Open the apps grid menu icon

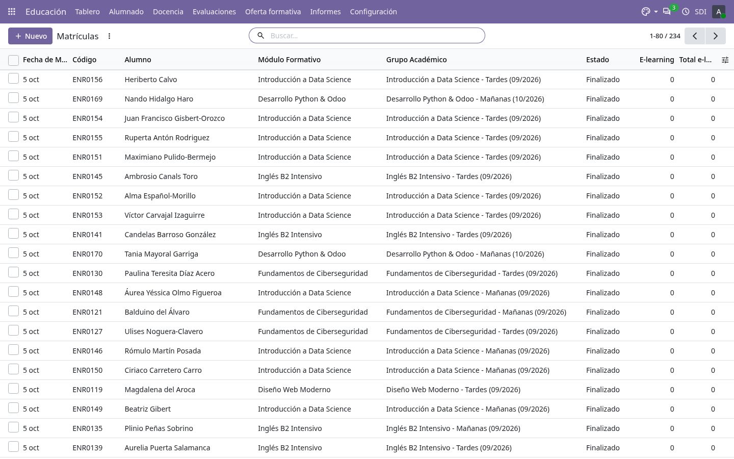tap(12, 11)
